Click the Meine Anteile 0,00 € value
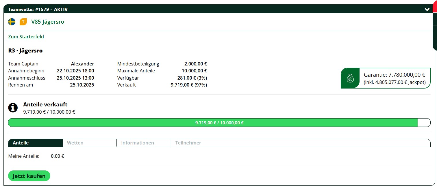Viewport: 437px width, 186px height. click(57, 156)
